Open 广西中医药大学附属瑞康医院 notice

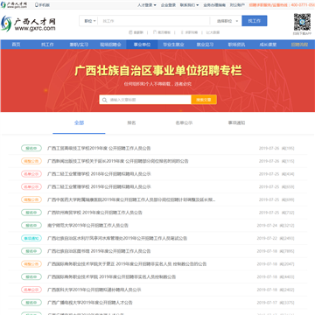[x=131, y=199]
